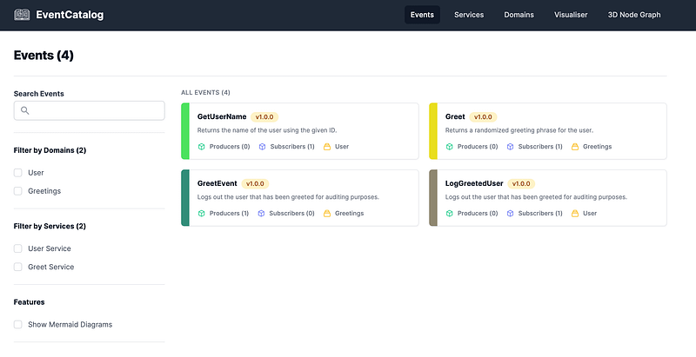Tick the User Service filter checkbox
This screenshot has width=696, height=357.
[x=18, y=249]
